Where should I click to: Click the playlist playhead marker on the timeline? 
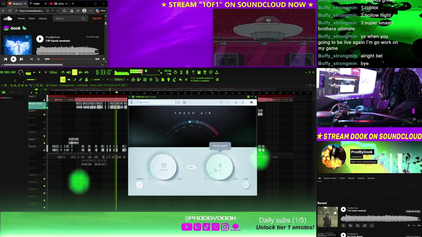click(116, 93)
